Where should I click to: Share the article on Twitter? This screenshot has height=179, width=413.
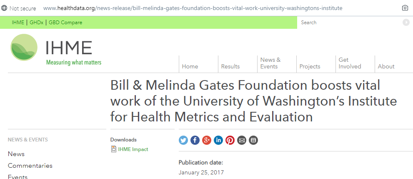pos(183,140)
